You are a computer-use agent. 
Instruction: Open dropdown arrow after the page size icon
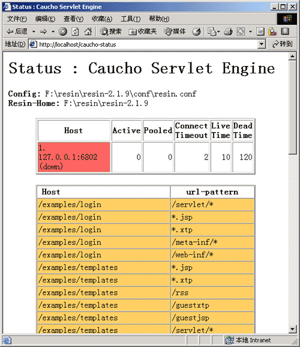tap(250, 32)
